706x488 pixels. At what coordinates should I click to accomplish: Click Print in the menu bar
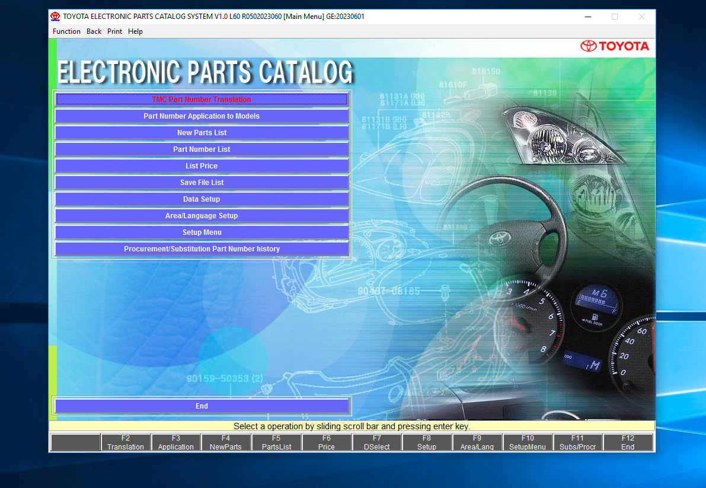click(x=114, y=31)
